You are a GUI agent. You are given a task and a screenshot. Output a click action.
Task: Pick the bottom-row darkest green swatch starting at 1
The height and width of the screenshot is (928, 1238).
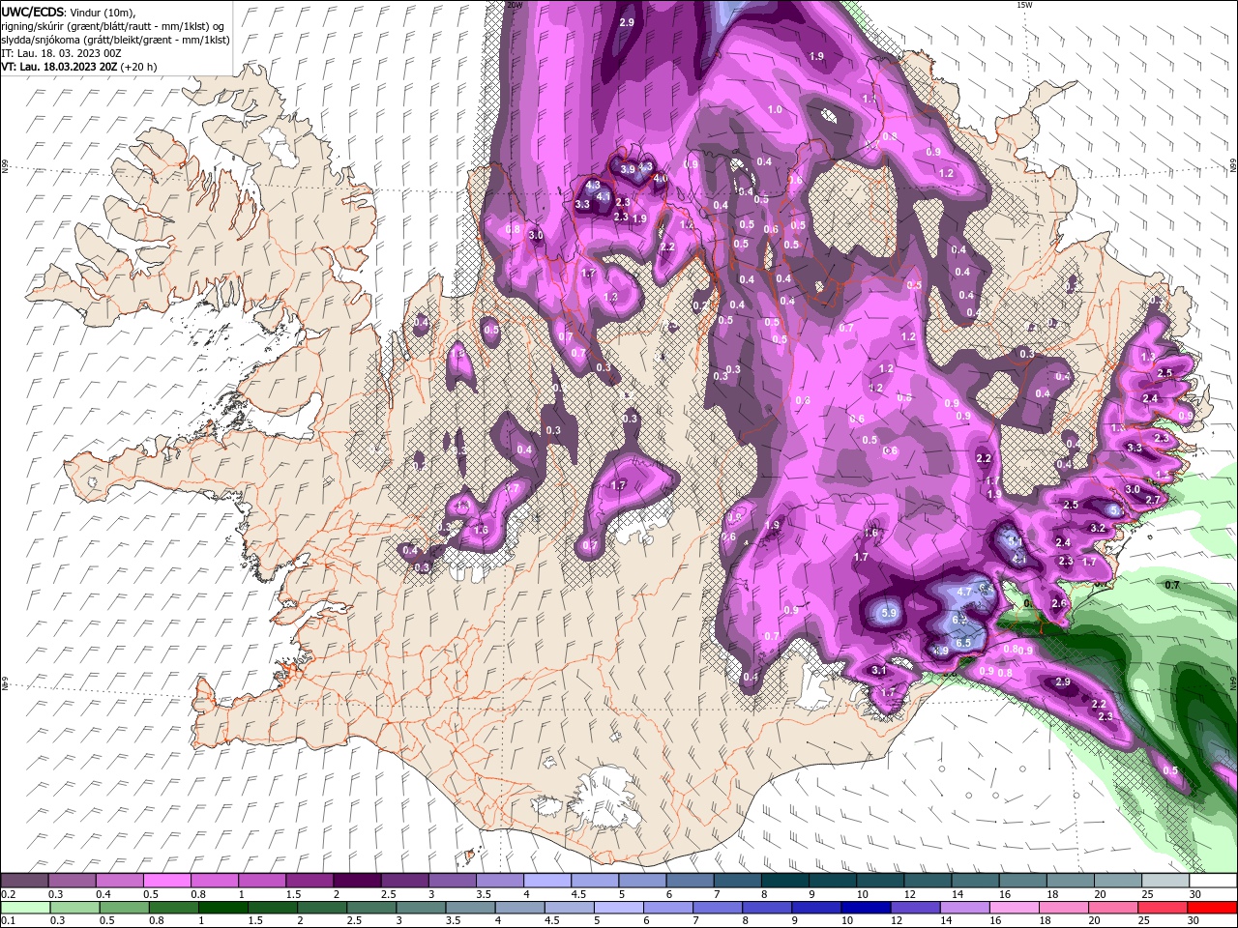225,908
